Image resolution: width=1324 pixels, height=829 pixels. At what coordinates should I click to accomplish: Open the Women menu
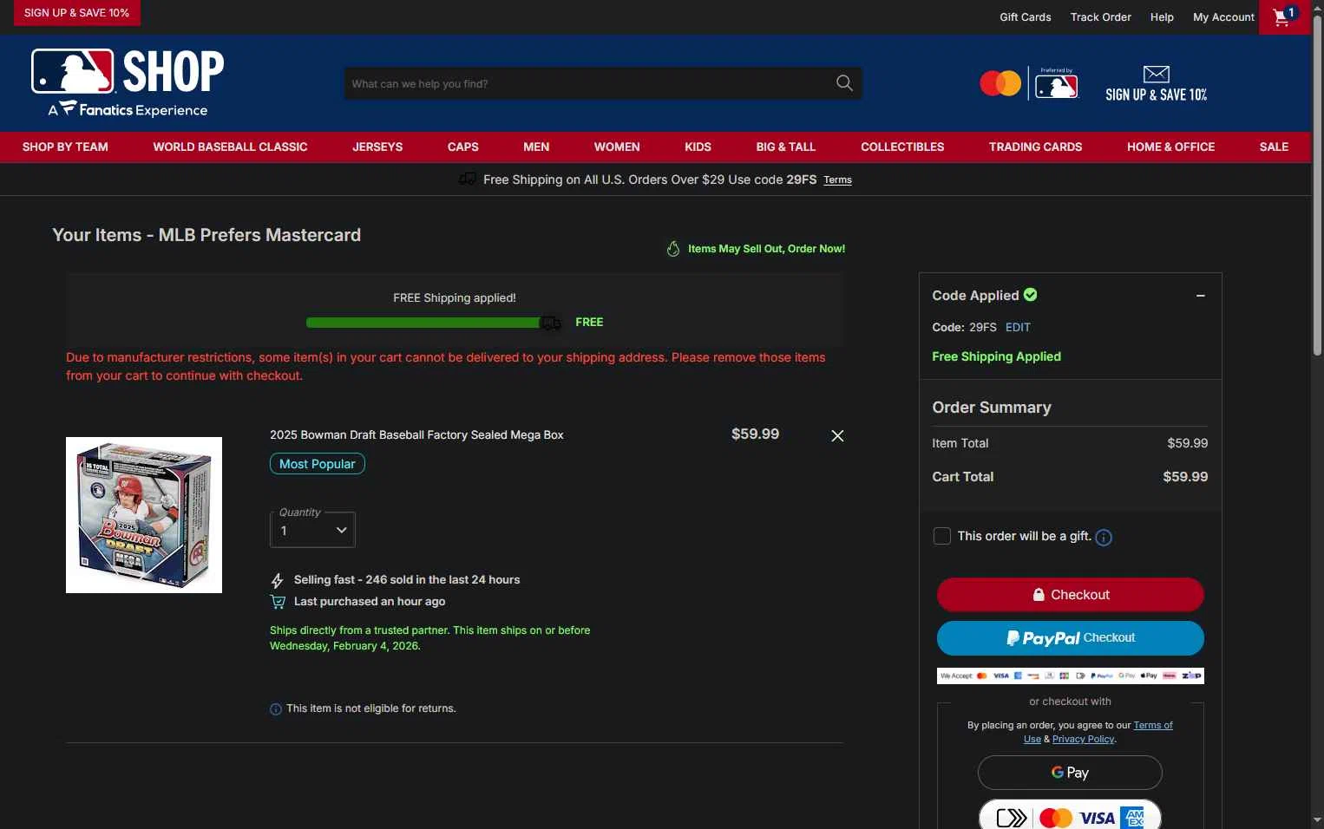(x=617, y=147)
